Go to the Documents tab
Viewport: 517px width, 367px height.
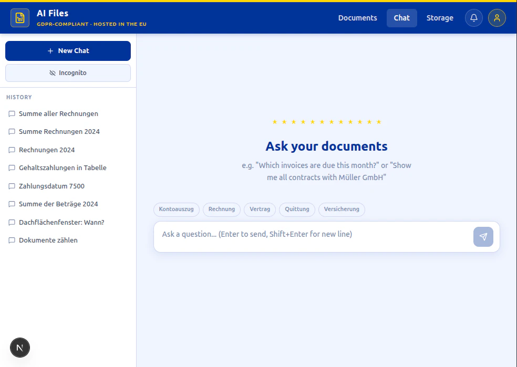pos(357,18)
